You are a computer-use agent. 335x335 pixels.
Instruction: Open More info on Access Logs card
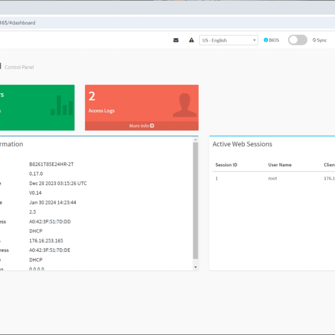click(141, 126)
